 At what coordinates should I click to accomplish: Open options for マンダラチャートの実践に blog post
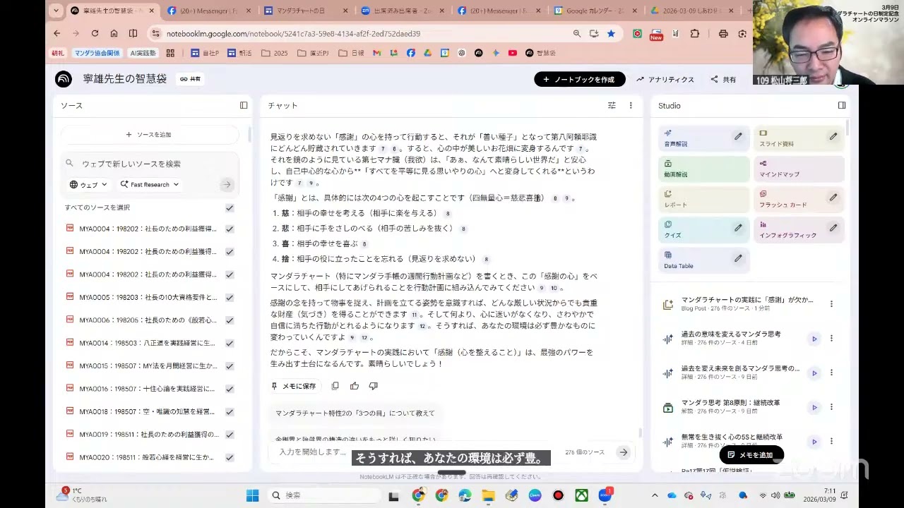831,304
